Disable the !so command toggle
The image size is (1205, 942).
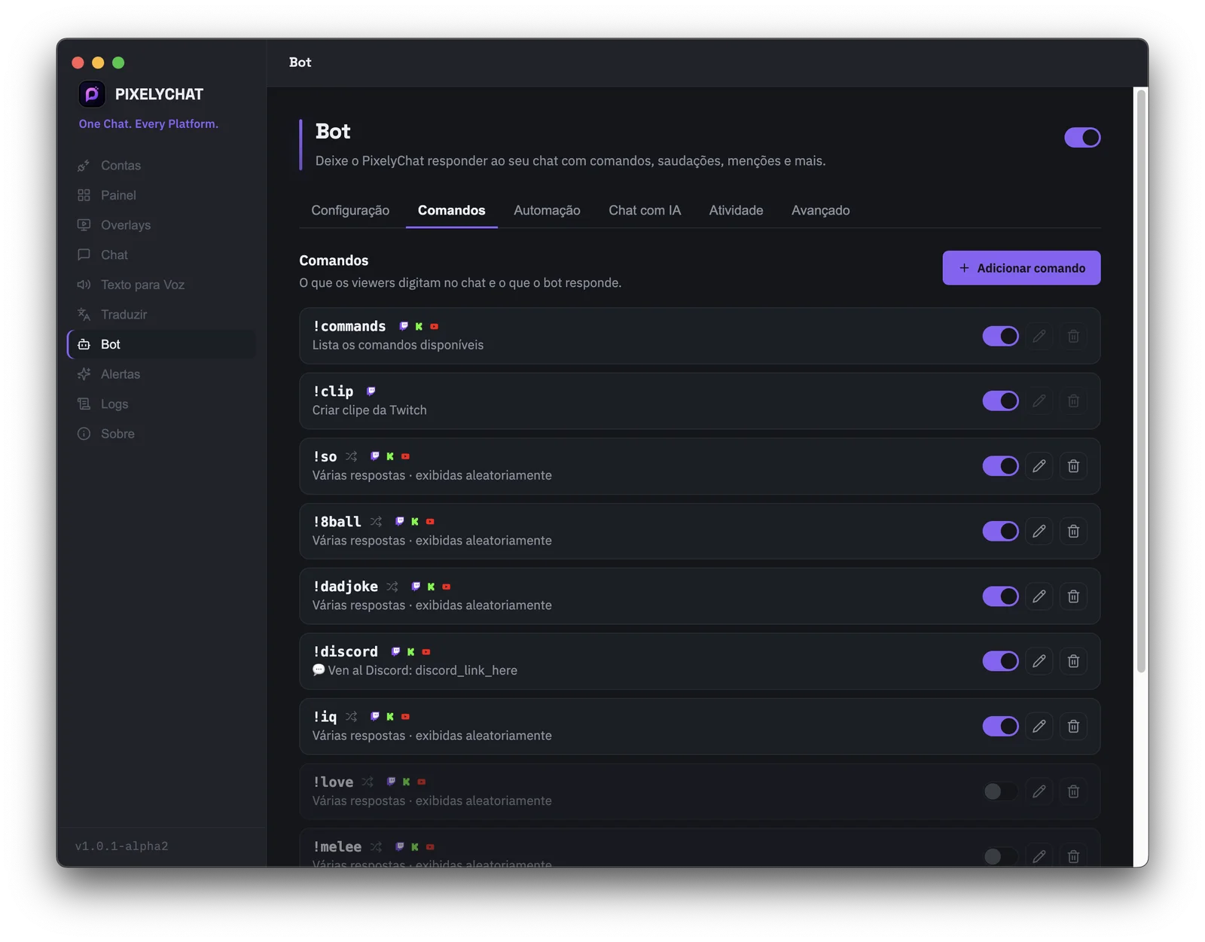[x=1000, y=466]
